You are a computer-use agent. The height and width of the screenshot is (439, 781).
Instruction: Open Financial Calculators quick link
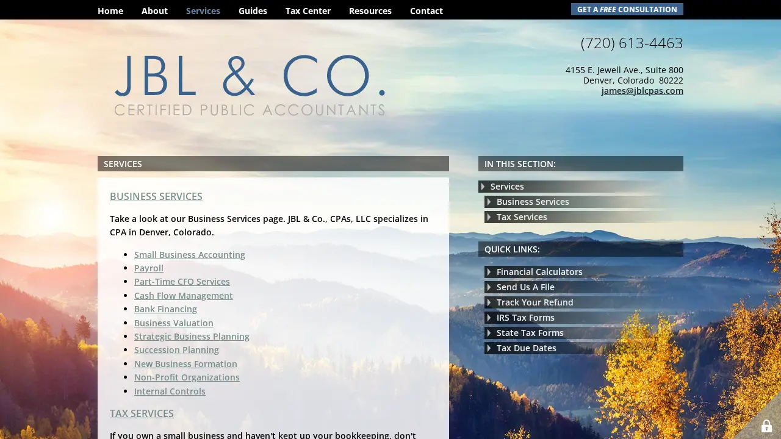click(539, 272)
